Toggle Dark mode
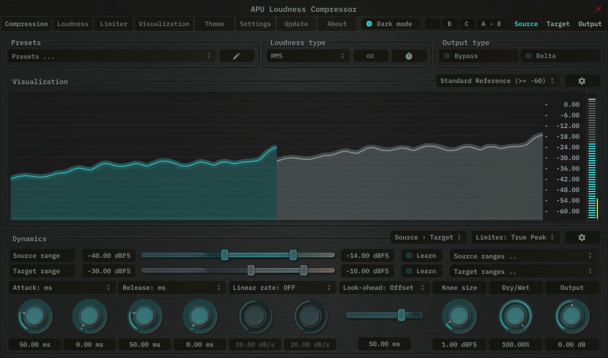 [x=390, y=24]
